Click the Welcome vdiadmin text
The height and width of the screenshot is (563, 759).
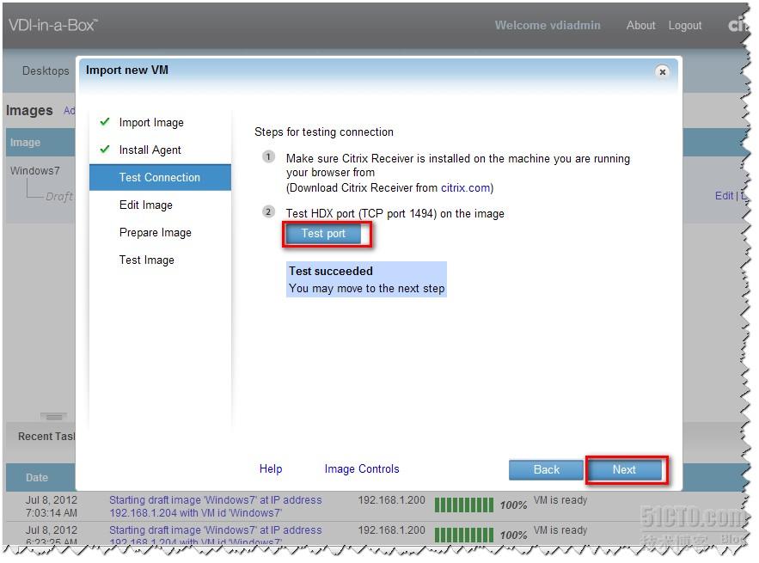(x=548, y=25)
